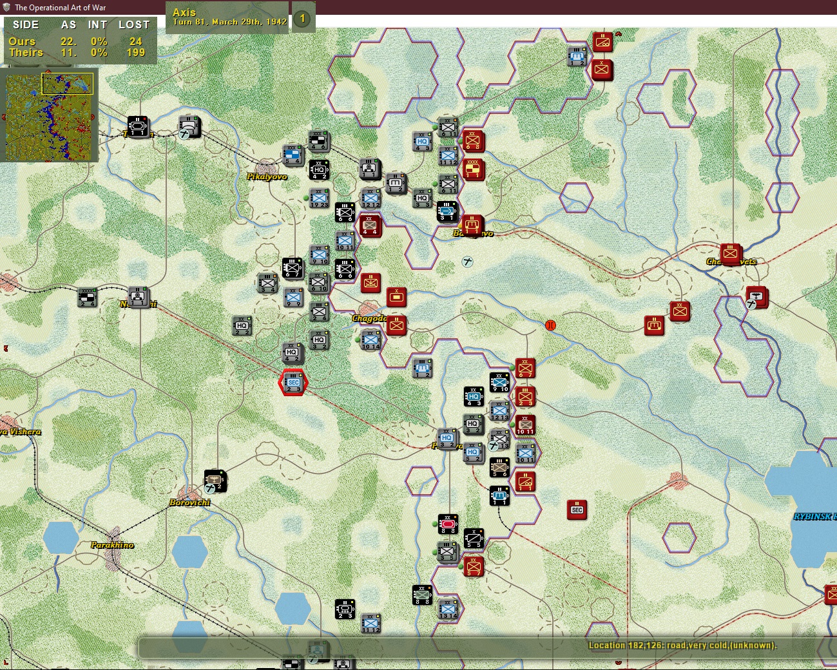Viewport: 837px width, 670px height.
Task: Select the gray regiment rated 3-5
Action: click(x=447, y=551)
